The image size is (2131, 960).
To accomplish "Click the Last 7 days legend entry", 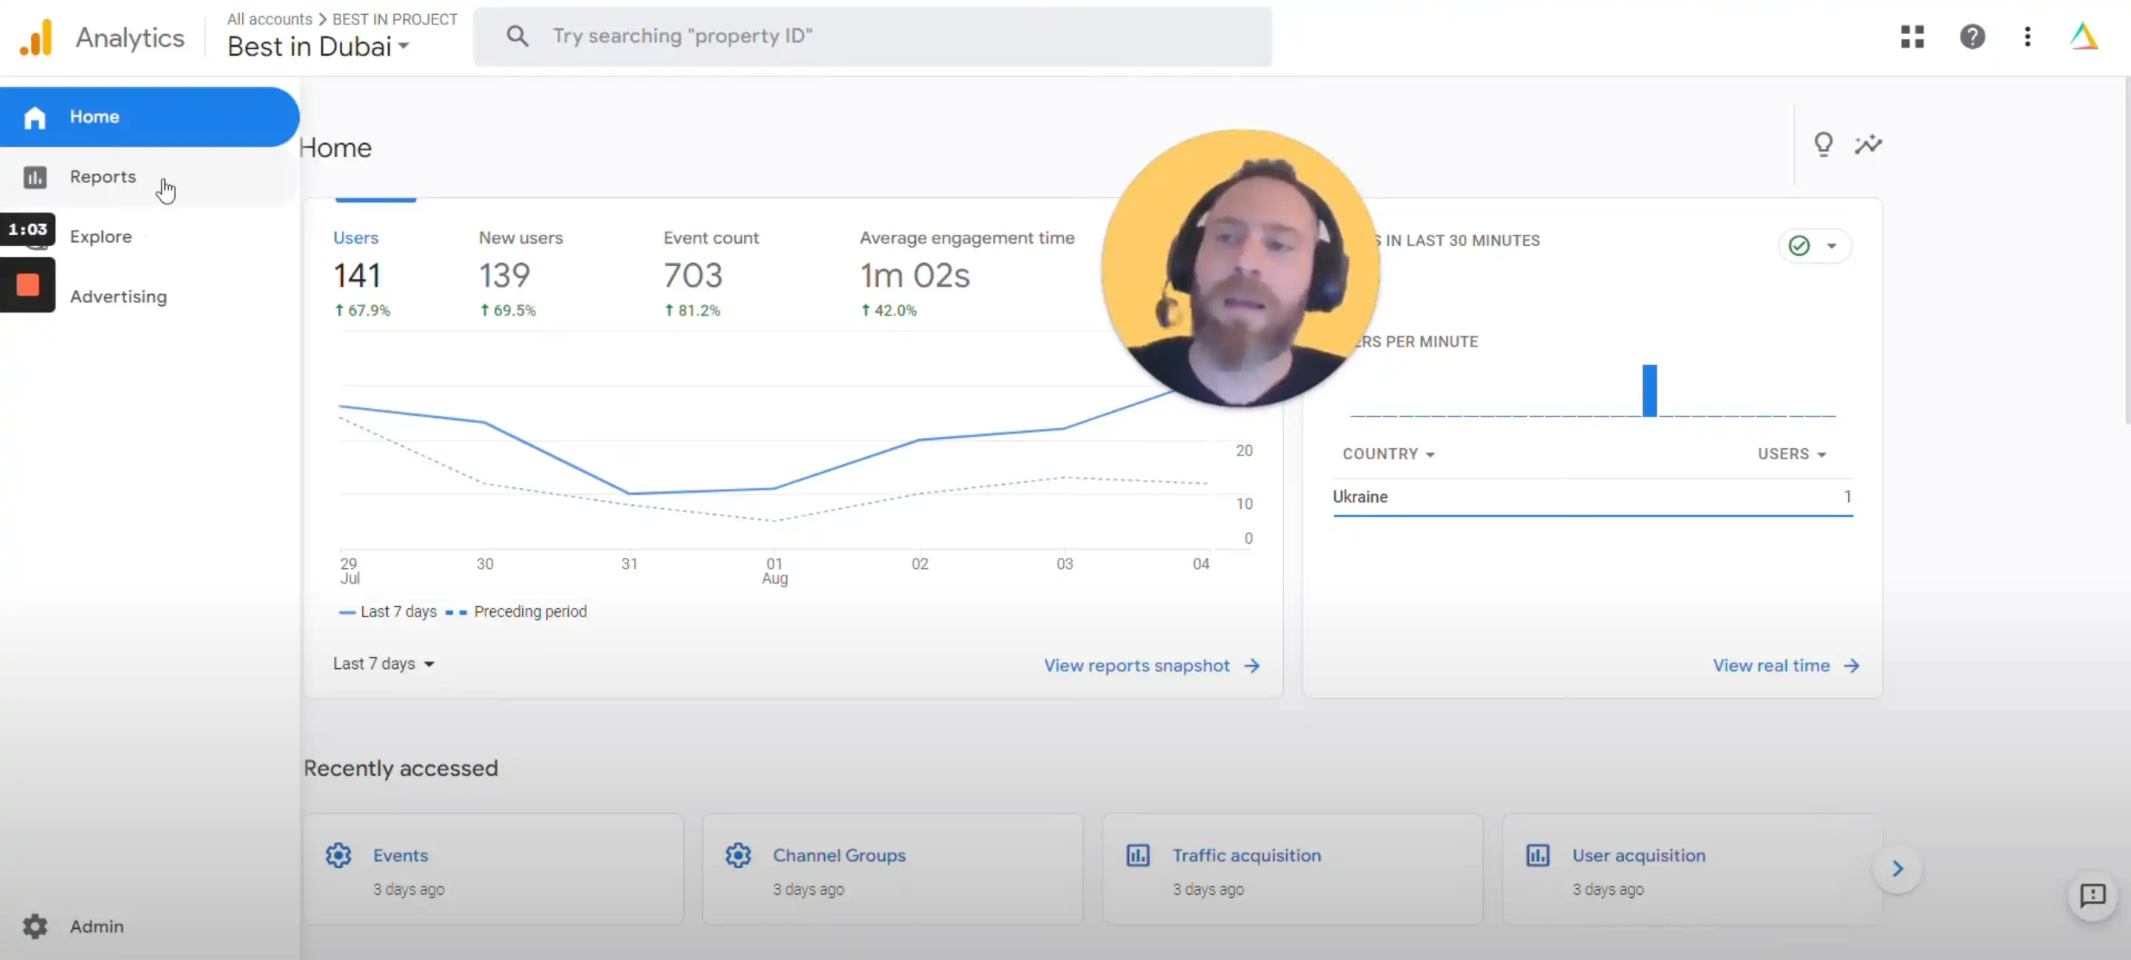I will [388, 612].
